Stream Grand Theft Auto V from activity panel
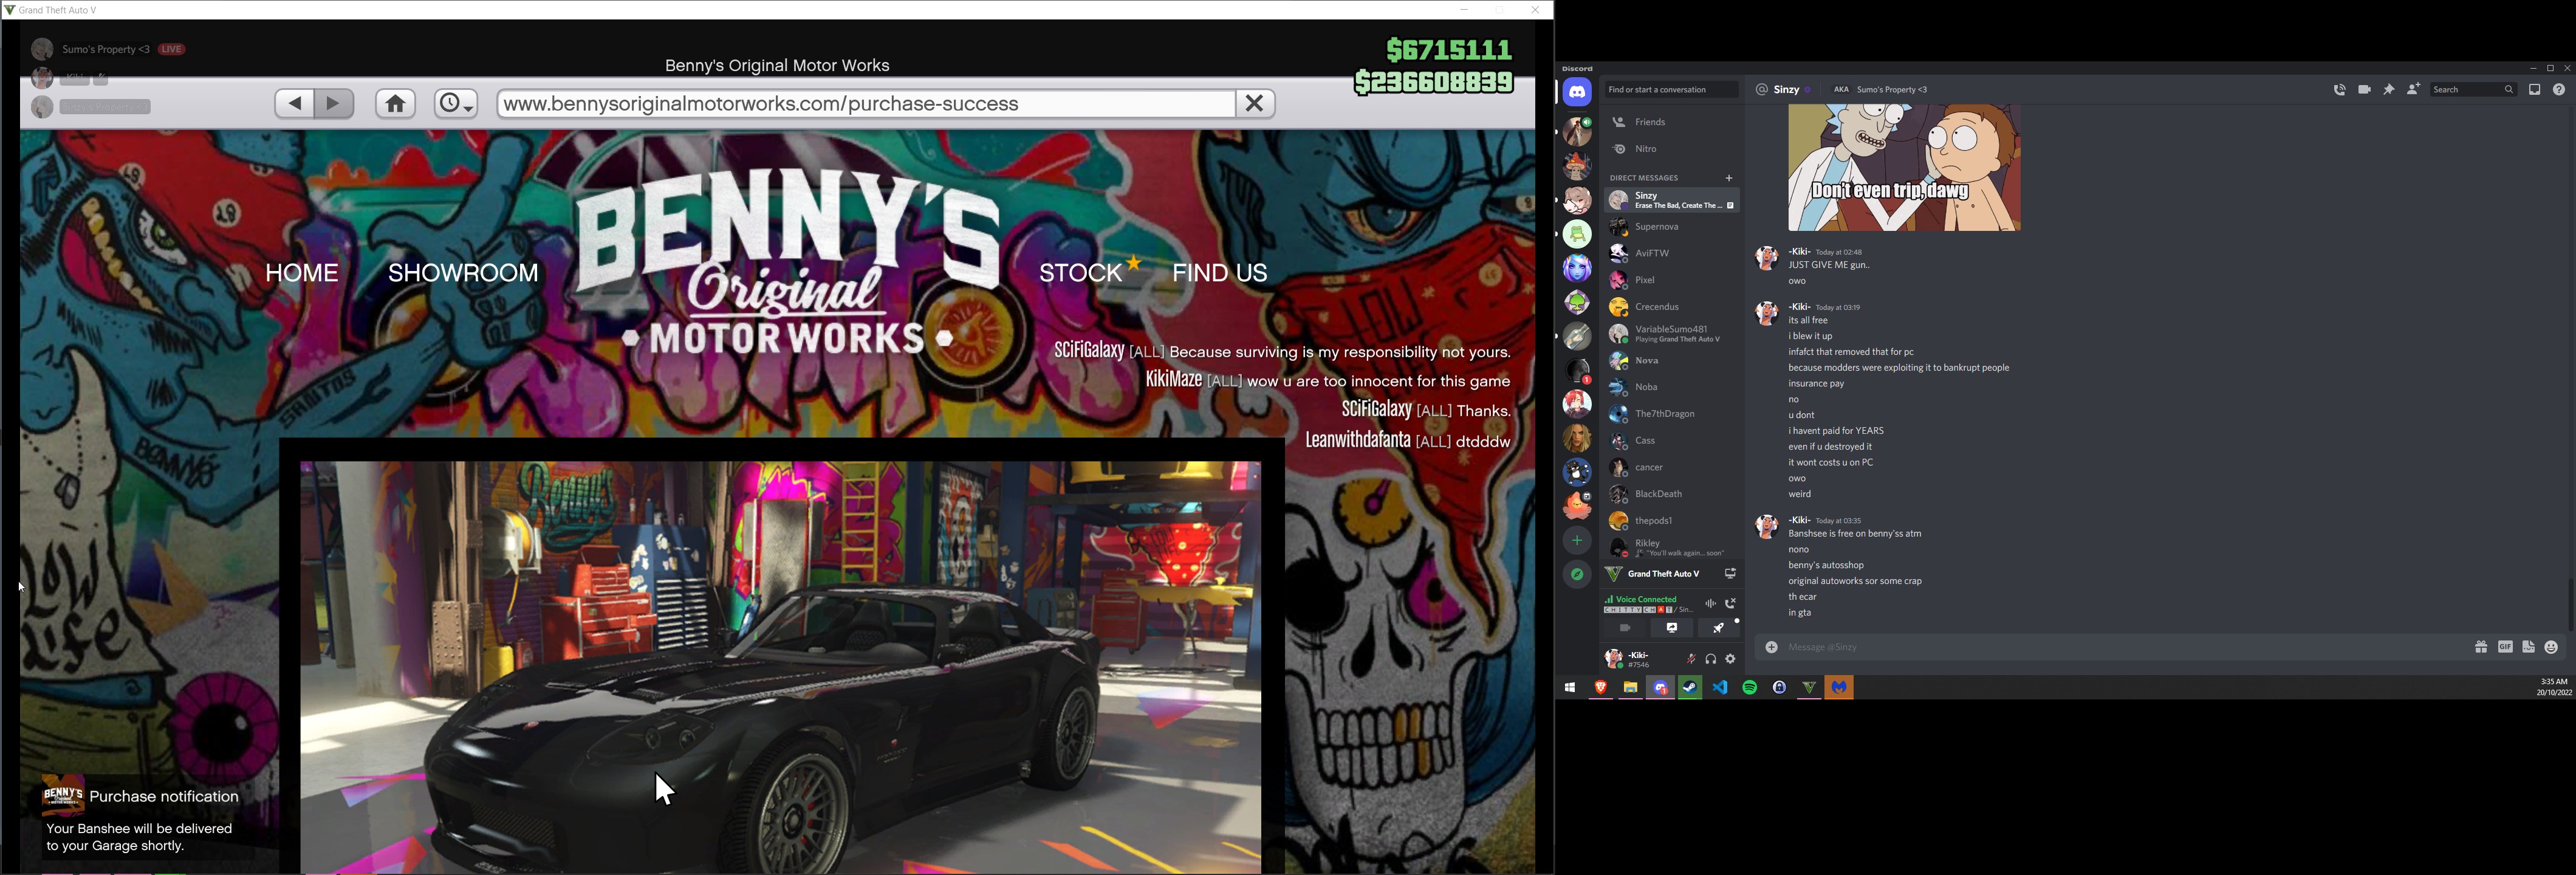The width and height of the screenshot is (2576, 875). (1729, 574)
